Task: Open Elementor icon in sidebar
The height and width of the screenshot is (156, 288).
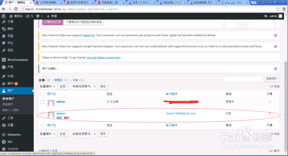Action: (4, 134)
